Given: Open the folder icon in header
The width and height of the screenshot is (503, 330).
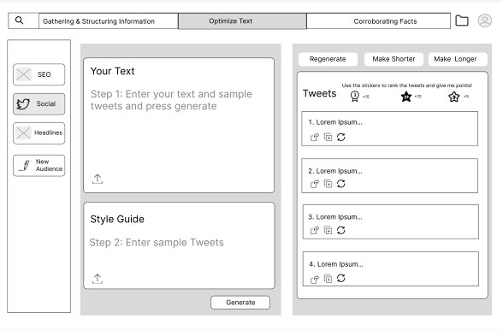Looking at the screenshot, I should [462, 21].
